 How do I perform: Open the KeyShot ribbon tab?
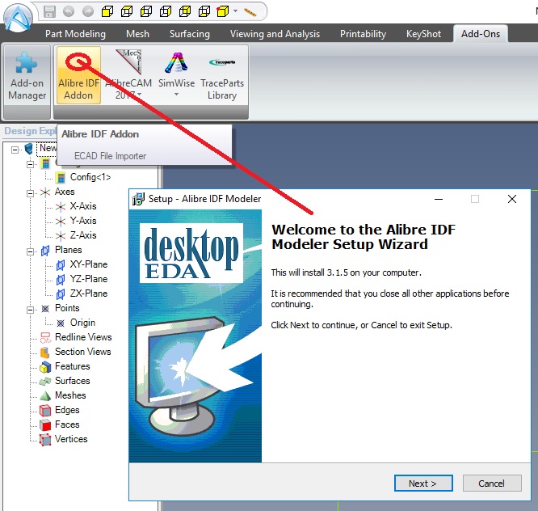(x=423, y=34)
